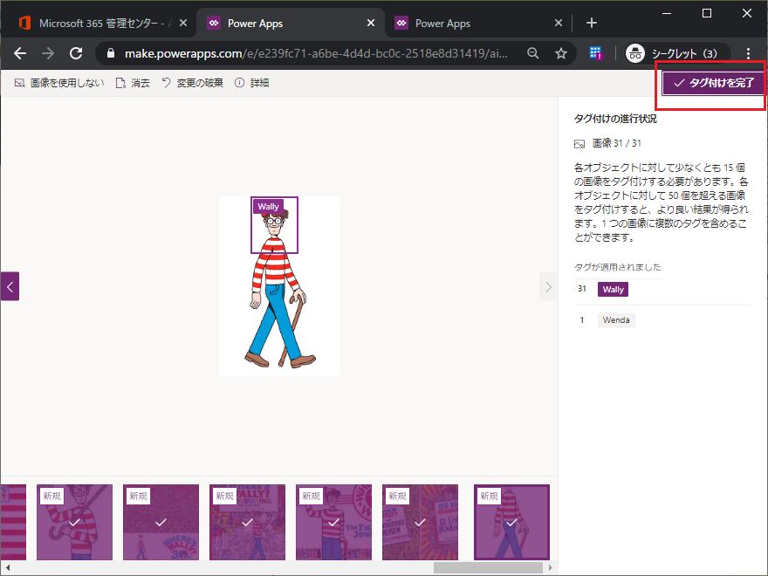Click 変更の破棄 to discard changes
The height and width of the screenshot is (576, 768).
(x=192, y=83)
